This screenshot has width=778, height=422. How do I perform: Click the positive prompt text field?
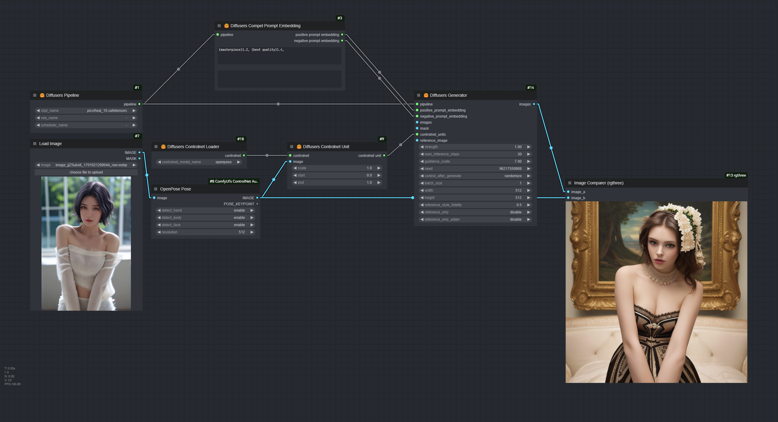click(x=279, y=56)
